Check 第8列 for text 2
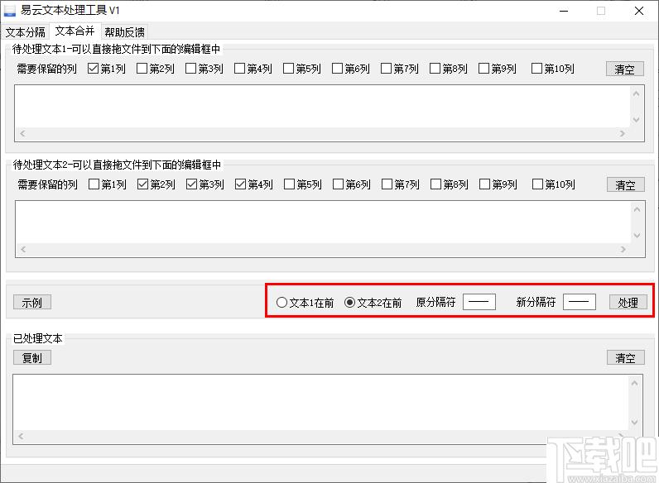The width and height of the screenshot is (659, 483). tap(450, 184)
